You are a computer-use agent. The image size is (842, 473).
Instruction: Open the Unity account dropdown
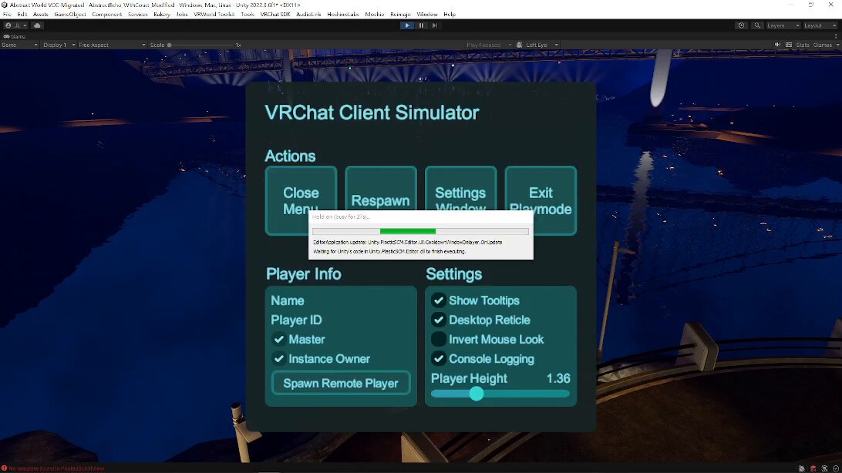click(x=15, y=25)
